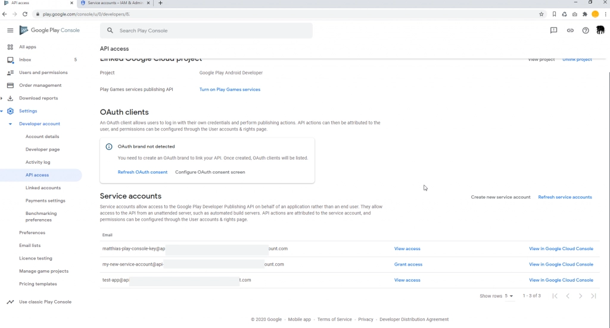Open the browser extensions puzzle icon
610x328 pixels.
pyautogui.click(x=585, y=14)
